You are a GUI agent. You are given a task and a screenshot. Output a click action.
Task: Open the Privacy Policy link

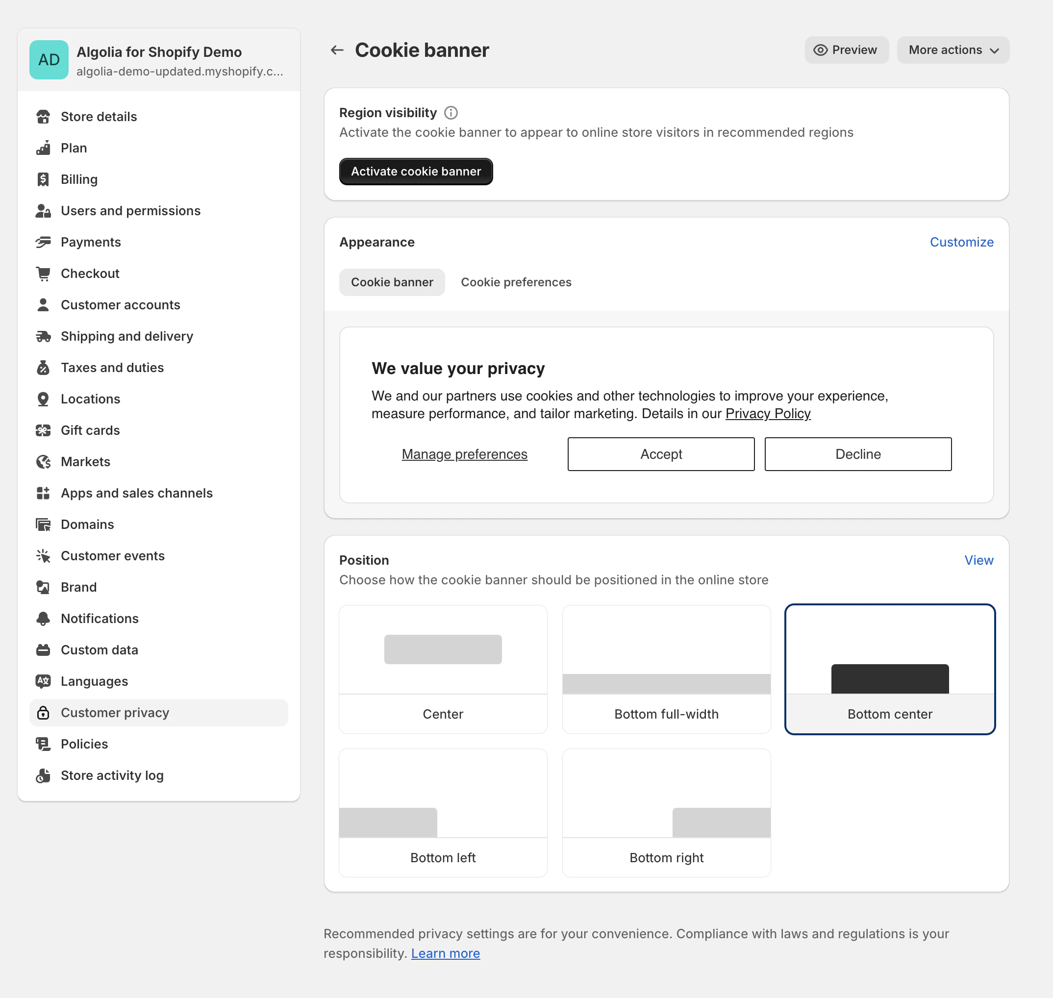coord(768,413)
